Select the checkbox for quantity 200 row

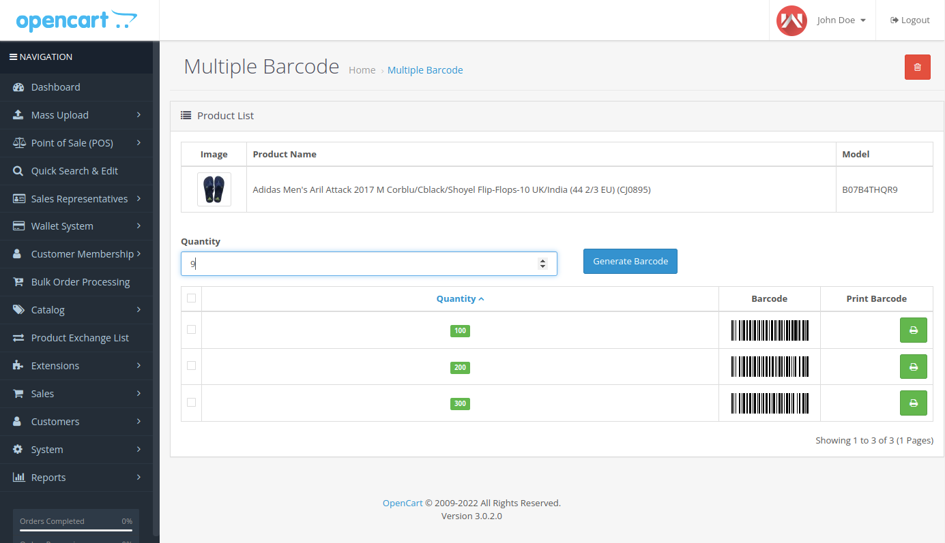point(191,366)
